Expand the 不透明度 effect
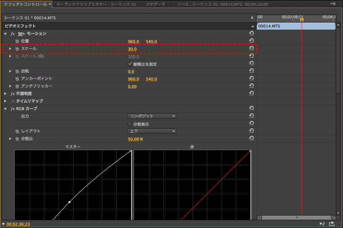Screen dimensions: 343x228 (x=5, y=94)
